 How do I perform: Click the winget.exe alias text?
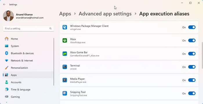pos(75,29)
